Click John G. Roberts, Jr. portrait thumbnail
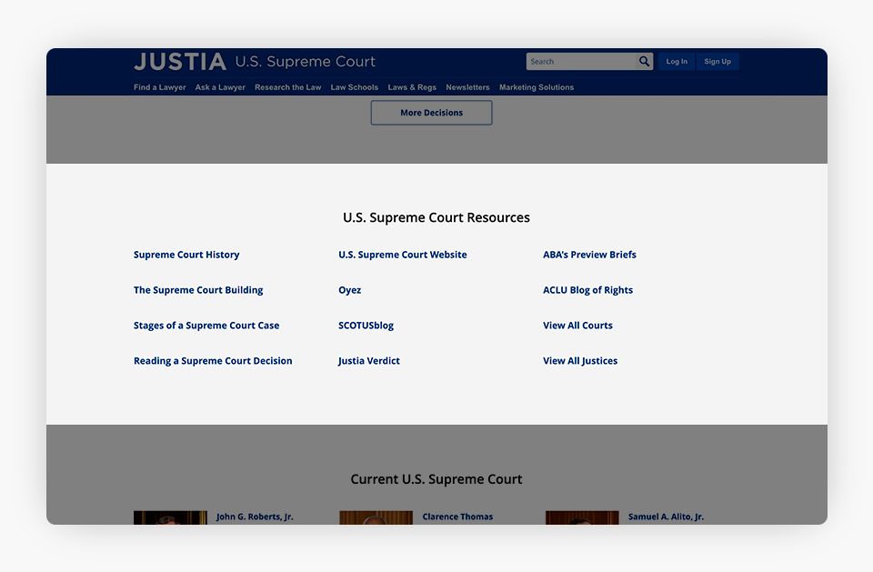Viewport: 873px width, 572px height. (x=170, y=517)
